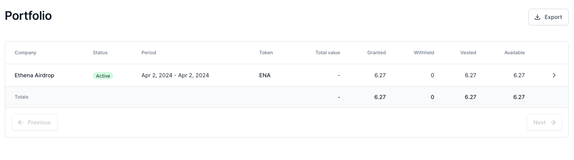Select the Withheld column header

pyautogui.click(x=424, y=53)
